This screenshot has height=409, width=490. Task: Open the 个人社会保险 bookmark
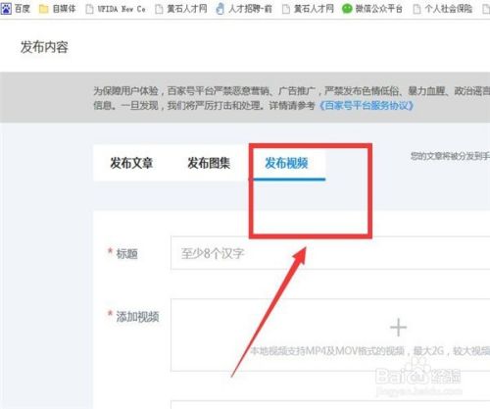pyautogui.click(x=442, y=9)
